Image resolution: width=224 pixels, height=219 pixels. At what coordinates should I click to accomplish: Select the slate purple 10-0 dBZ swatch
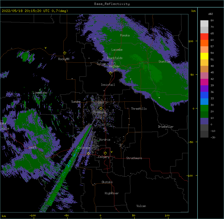(x=204, y=121)
